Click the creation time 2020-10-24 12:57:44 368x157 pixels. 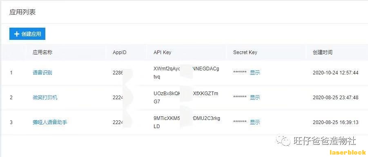(x=336, y=73)
